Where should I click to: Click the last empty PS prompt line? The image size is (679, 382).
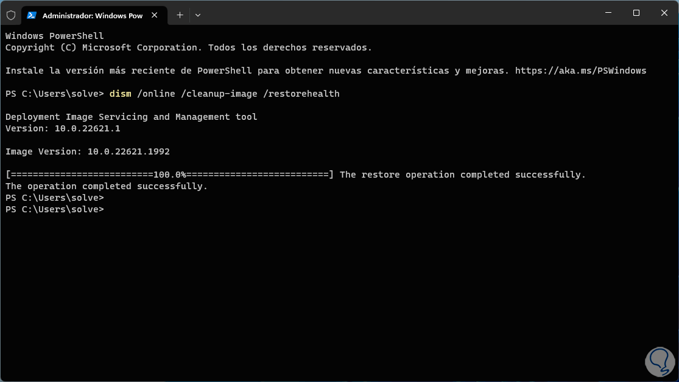point(55,209)
